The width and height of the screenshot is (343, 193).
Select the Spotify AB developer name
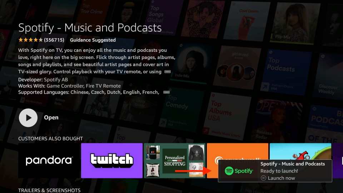[56, 80]
